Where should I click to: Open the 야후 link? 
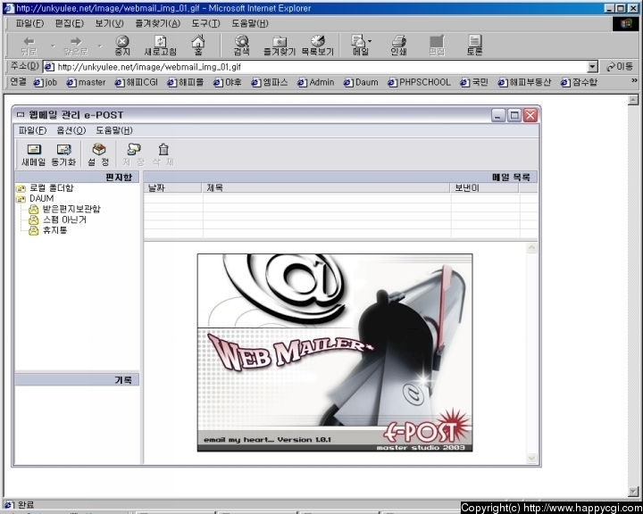227,82
